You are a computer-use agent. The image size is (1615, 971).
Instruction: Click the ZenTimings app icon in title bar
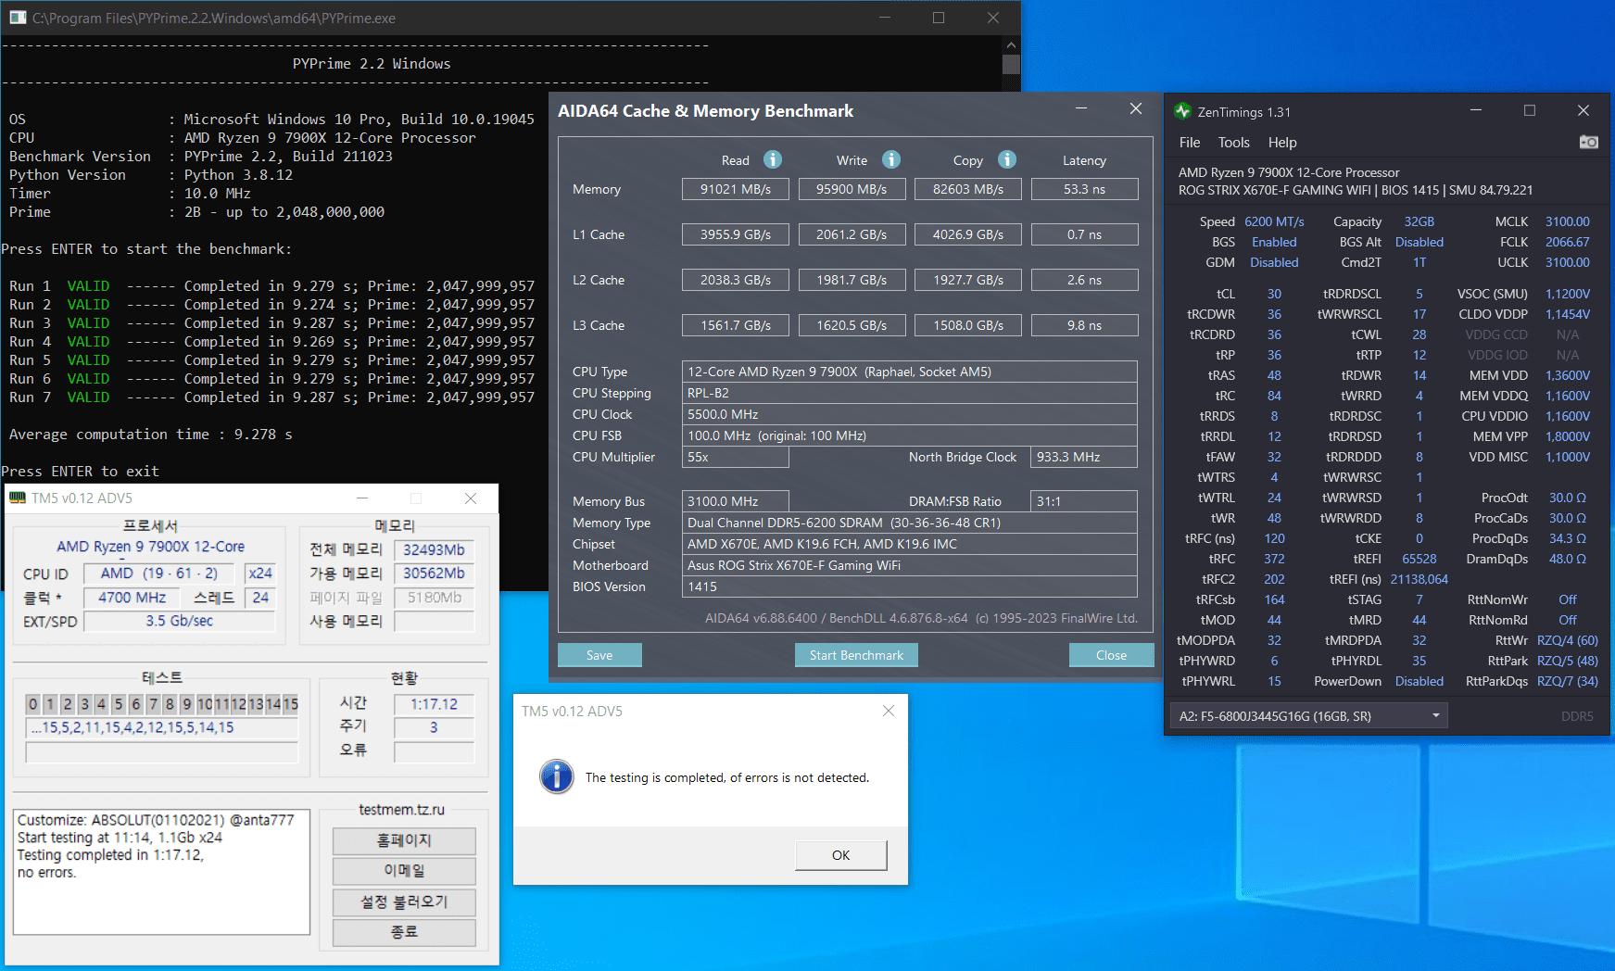1182,111
